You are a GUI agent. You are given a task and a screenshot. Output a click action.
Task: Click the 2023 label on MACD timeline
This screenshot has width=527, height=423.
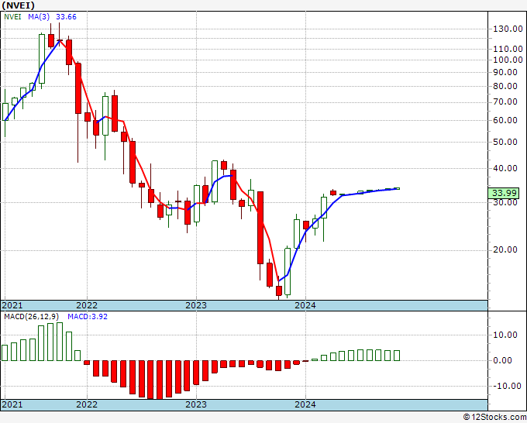pyautogui.click(x=196, y=404)
